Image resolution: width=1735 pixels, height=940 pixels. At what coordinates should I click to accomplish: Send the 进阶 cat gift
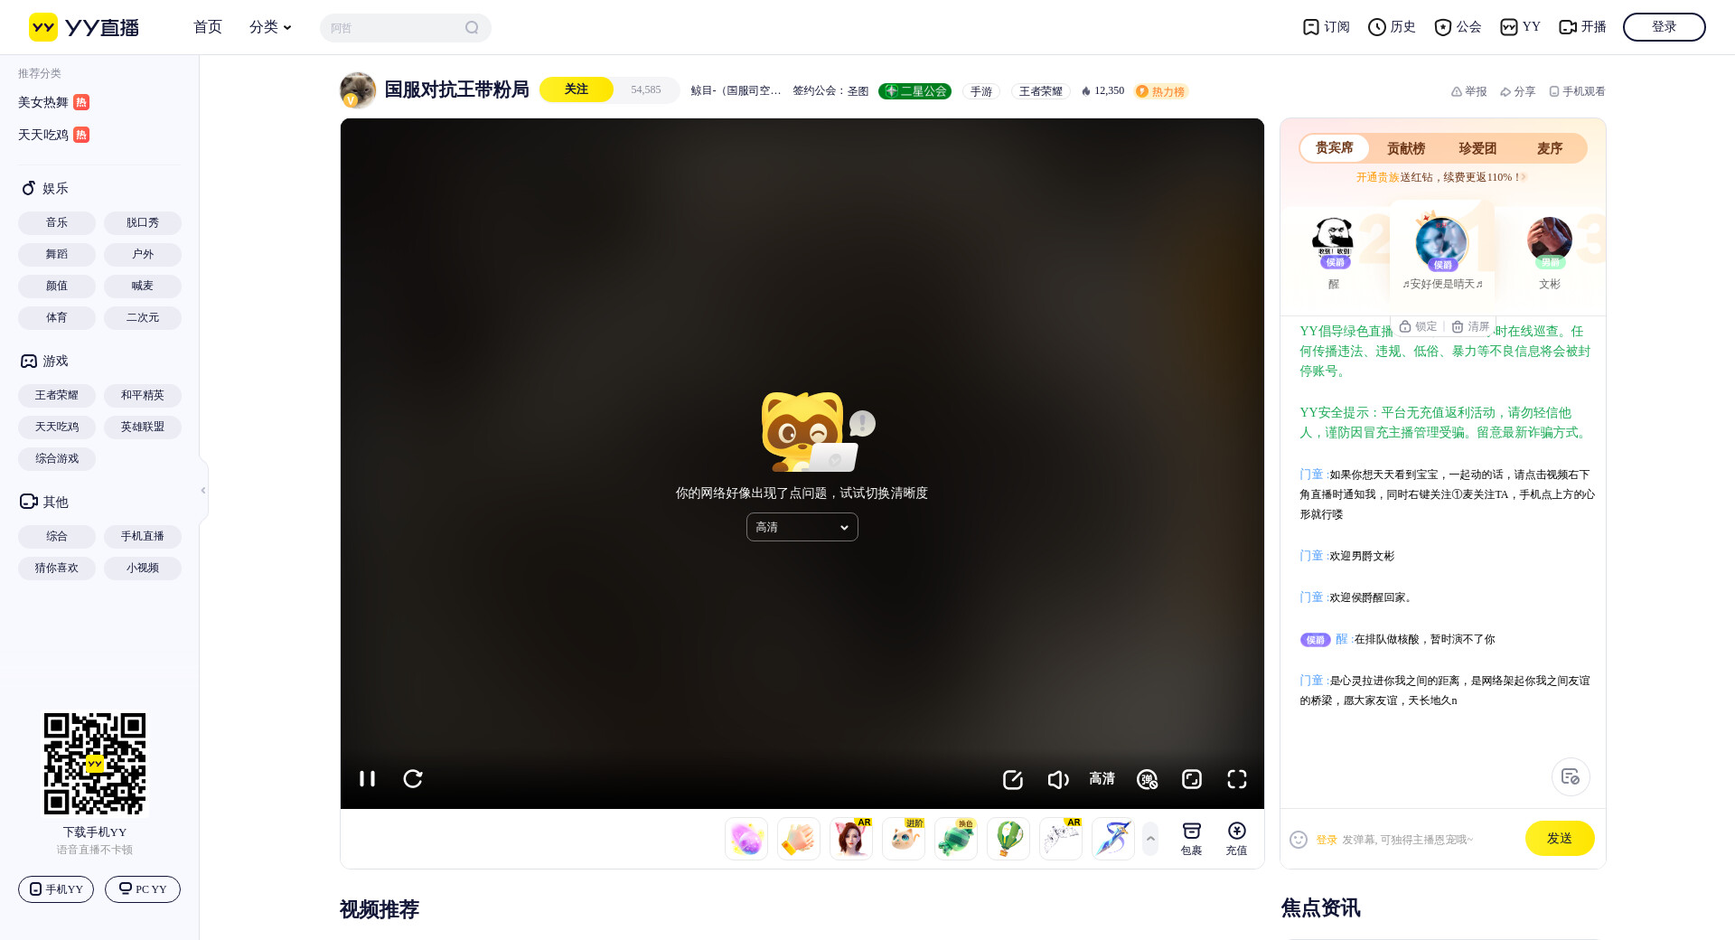click(x=904, y=839)
